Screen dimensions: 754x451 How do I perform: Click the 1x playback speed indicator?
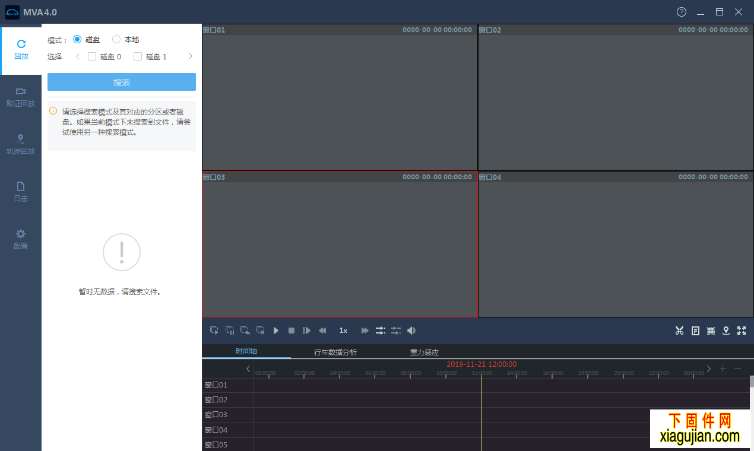[x=343, y=331]
